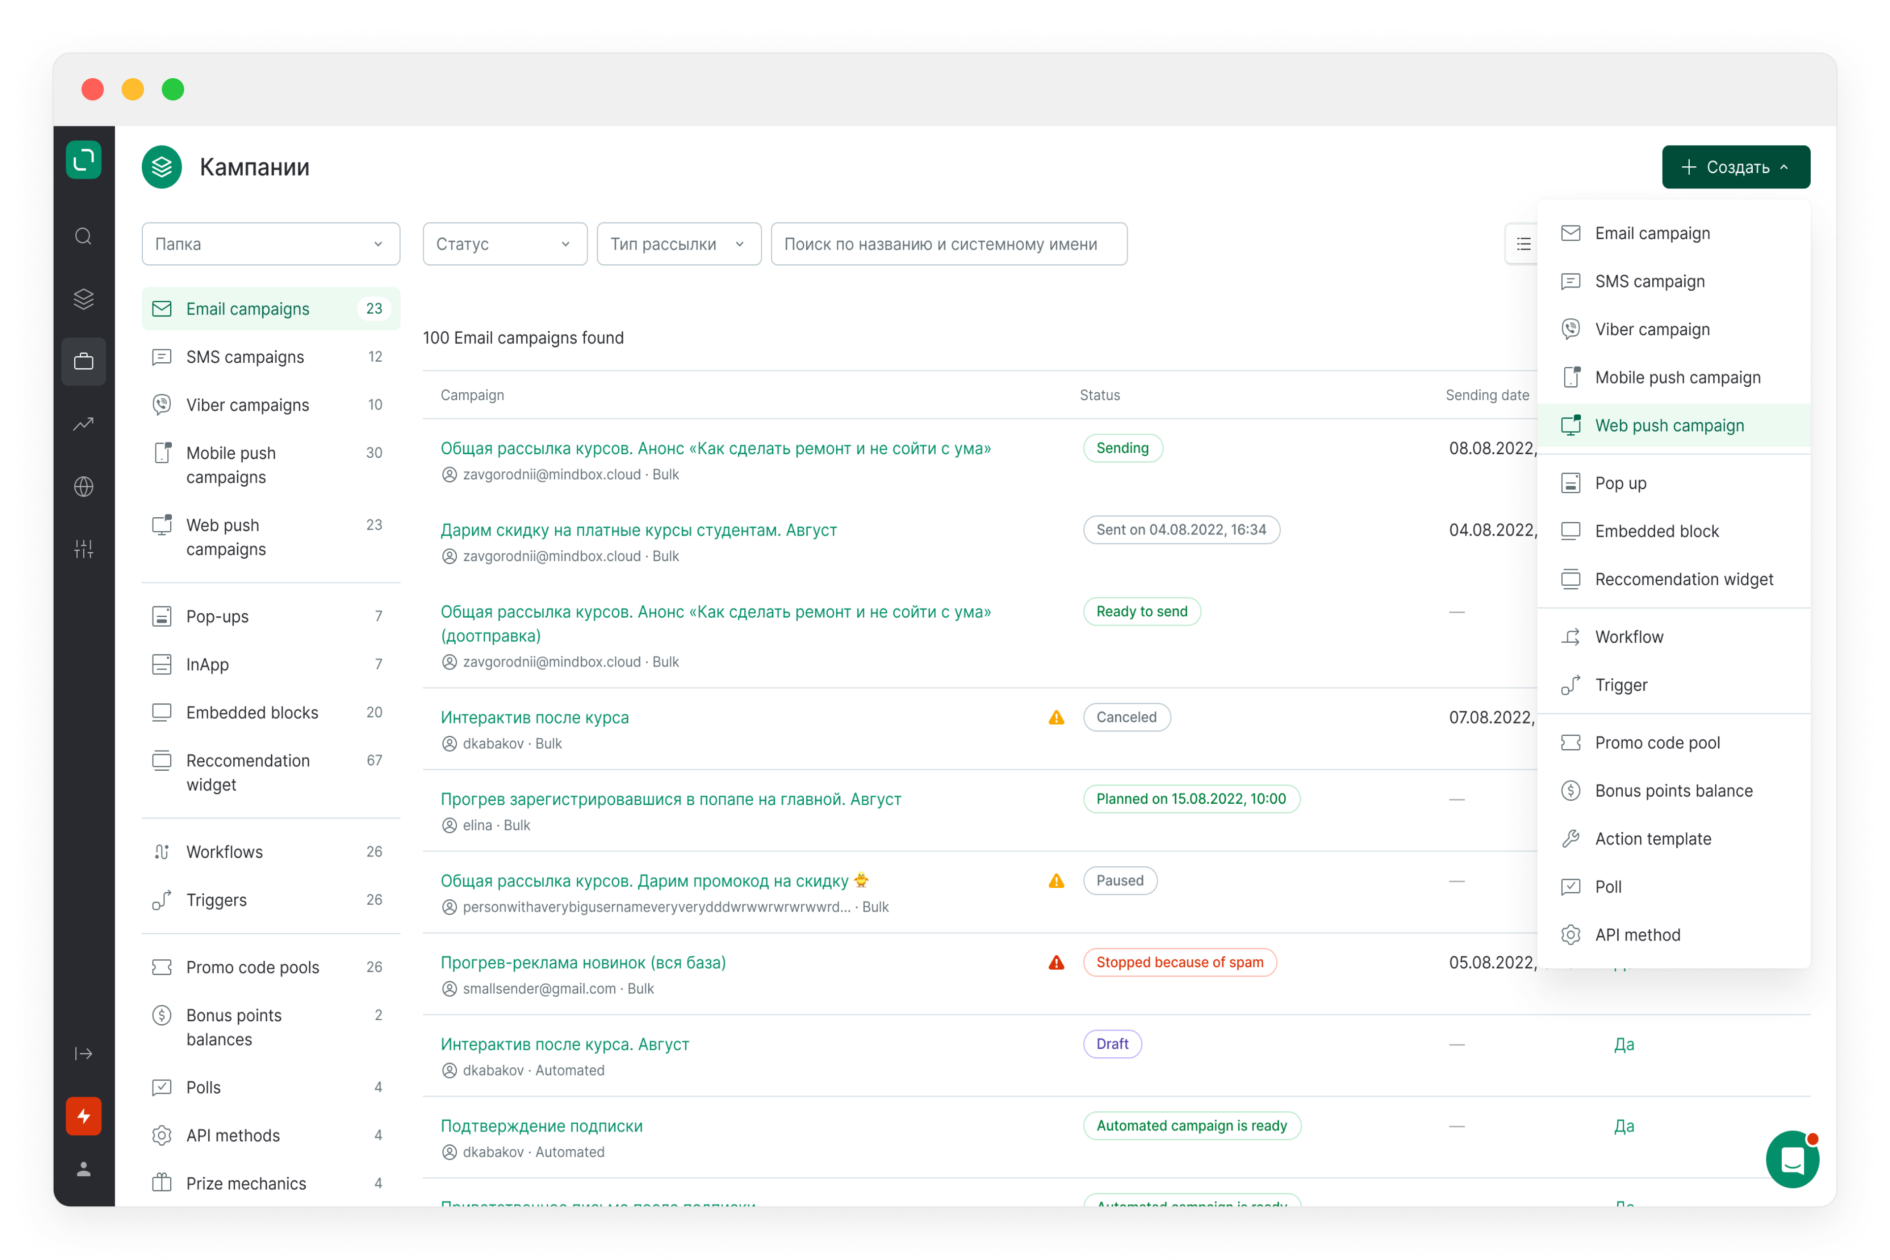This screenshot has height=1260, width=1890.
Task: Go to Workflows in left list
Action: click(271, 852)
